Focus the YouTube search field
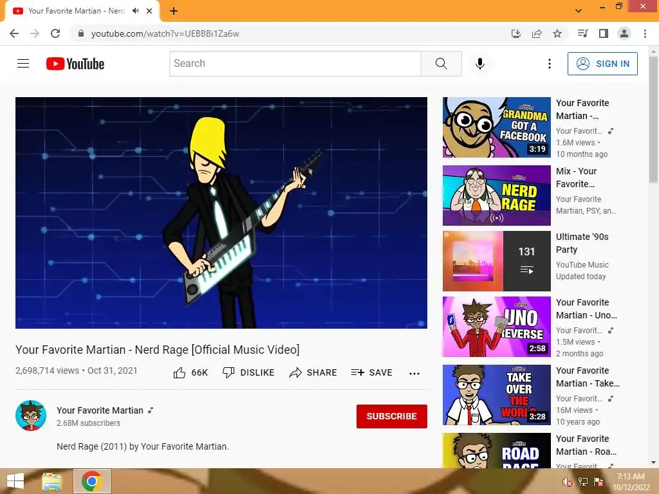Image resolution: width=659 pixels, height=494 pixels. point(295,64)
